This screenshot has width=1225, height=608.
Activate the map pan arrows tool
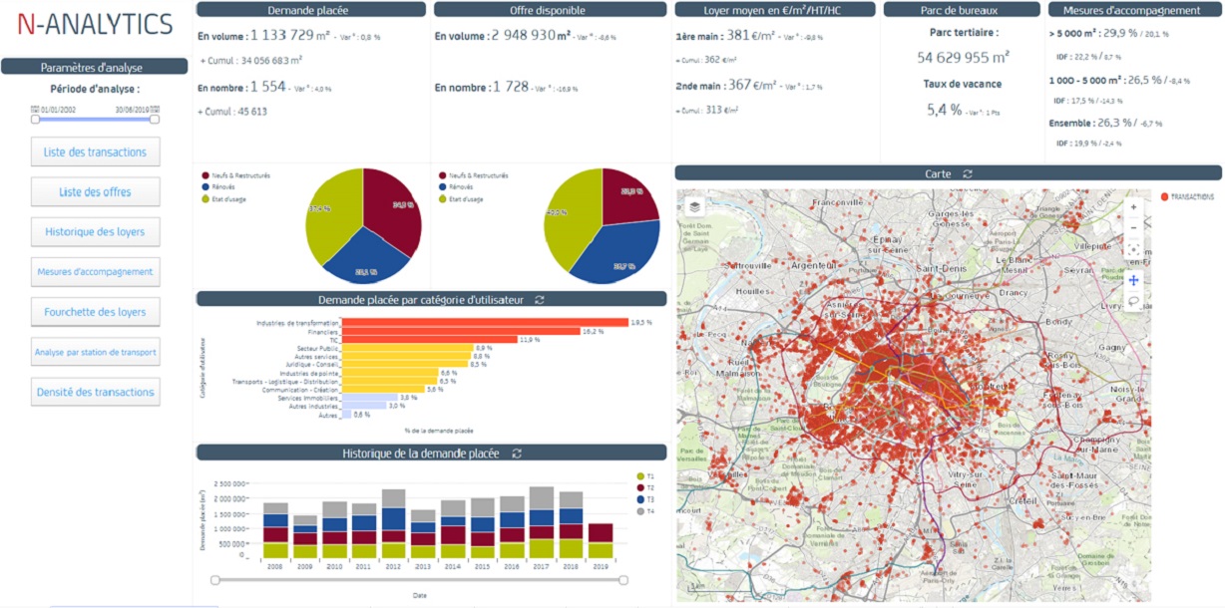point(1133,280)
